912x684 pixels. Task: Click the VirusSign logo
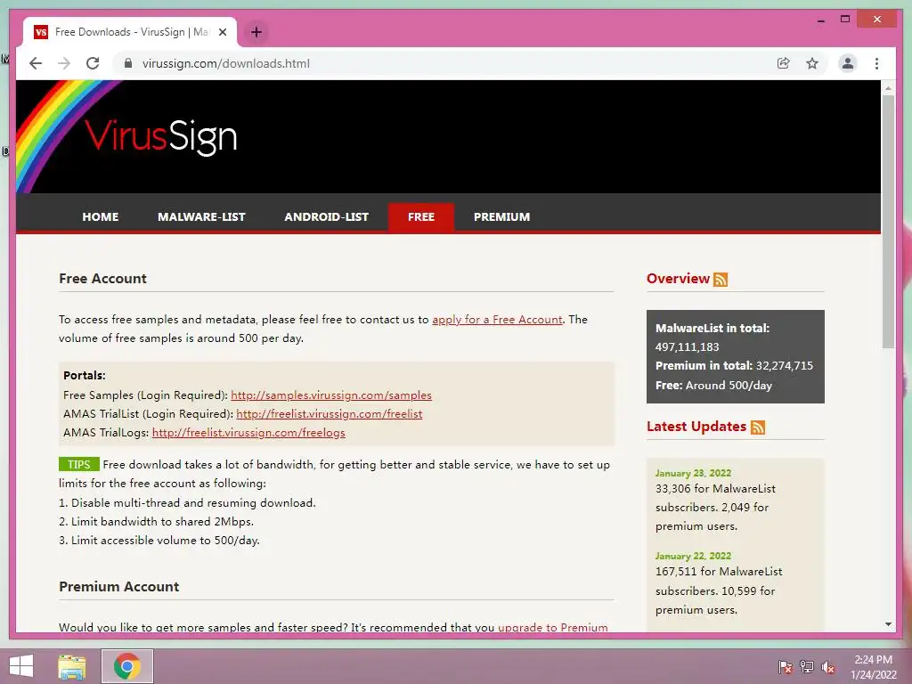pos(160,136)
